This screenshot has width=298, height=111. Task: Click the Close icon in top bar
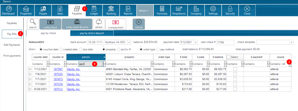pyautogui.click(x=247, y=10)
